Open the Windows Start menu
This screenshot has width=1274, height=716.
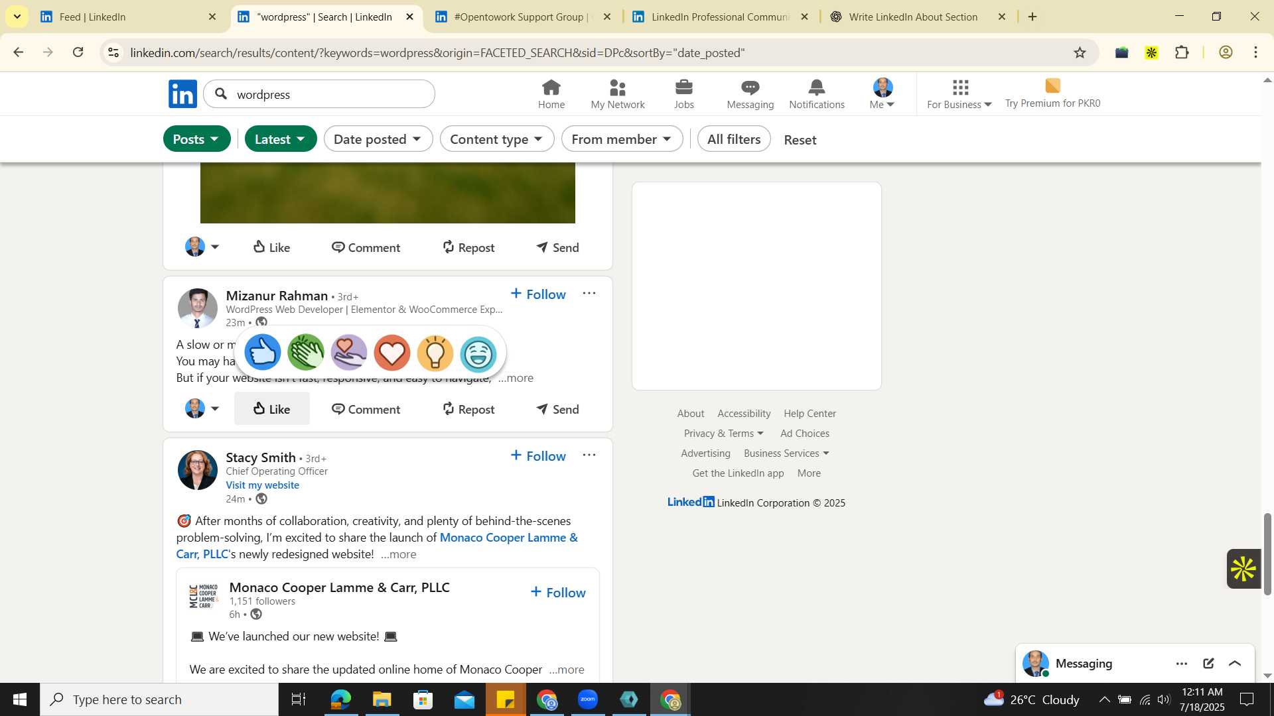click(20, 699)
